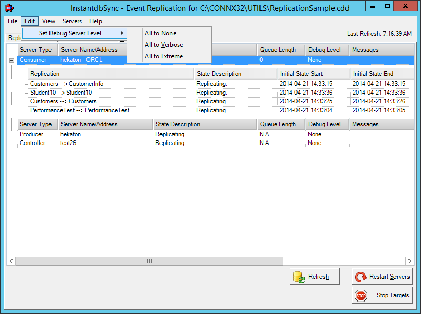Viewport: 421px width, 314px height.
Task: Open the Help menu
Action: (x=96, y=21)
